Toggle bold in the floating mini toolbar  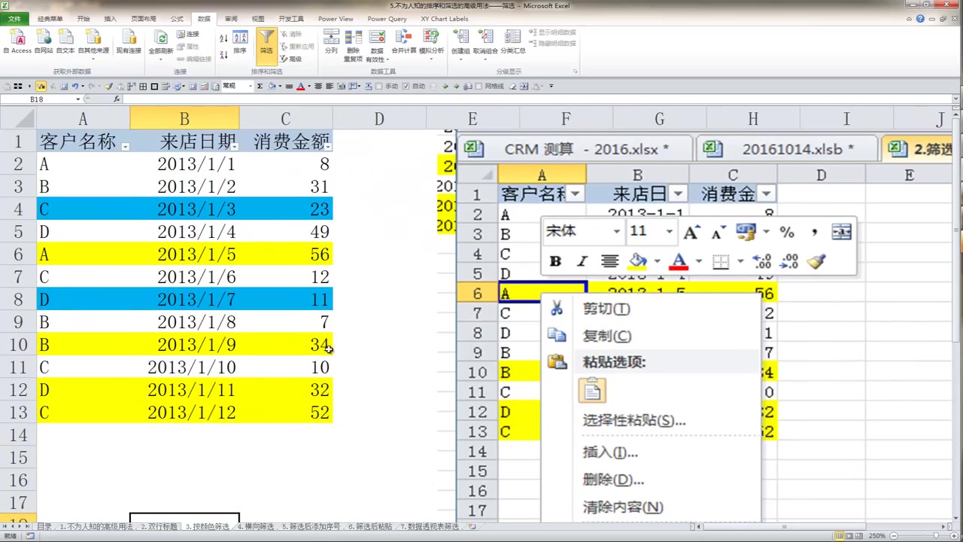555,261
